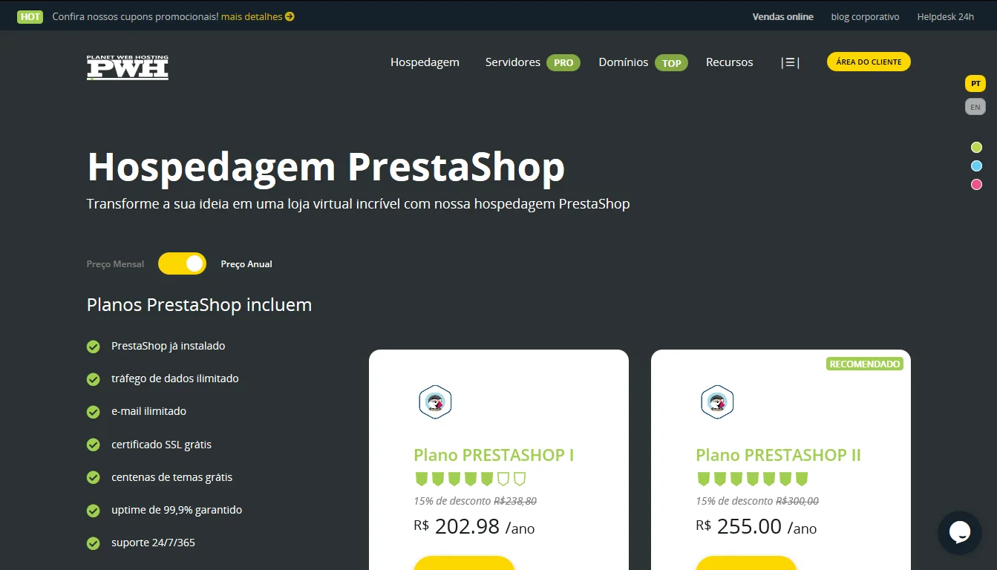This screenshot has width=997, height=570.
Task: Click the RECOMENDADO badge on PRESTASHOP II card
Action: coord(865,364)
